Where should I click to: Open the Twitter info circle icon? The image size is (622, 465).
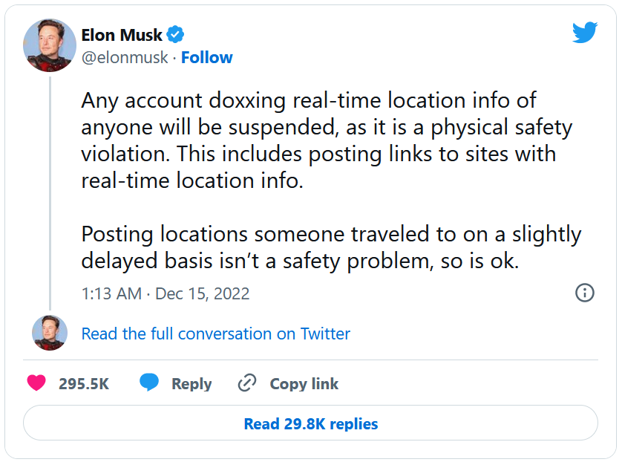coord(585,293)
